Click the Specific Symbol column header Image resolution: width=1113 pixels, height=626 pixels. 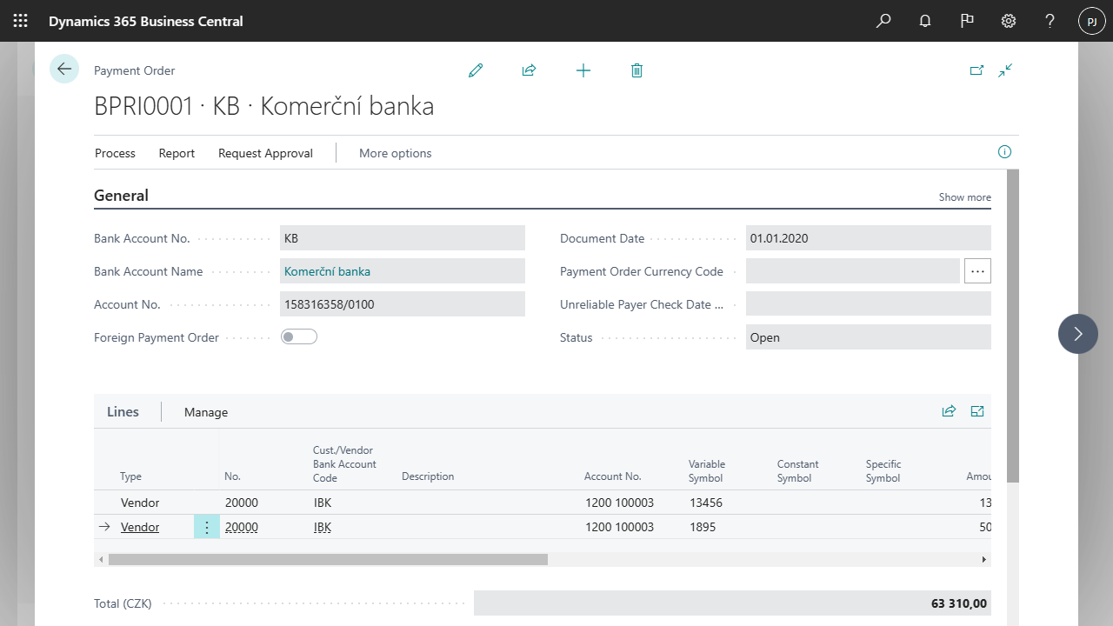883,470
